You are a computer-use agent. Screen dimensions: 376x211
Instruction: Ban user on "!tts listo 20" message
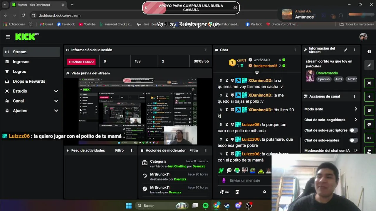pyautogui.click(x=232, y=110)
